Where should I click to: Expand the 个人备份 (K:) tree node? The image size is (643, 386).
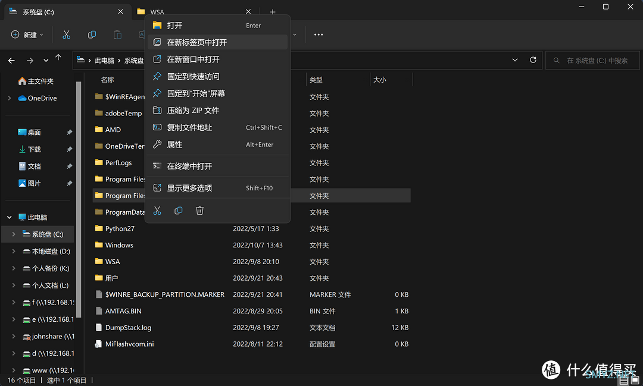[14, 268]
